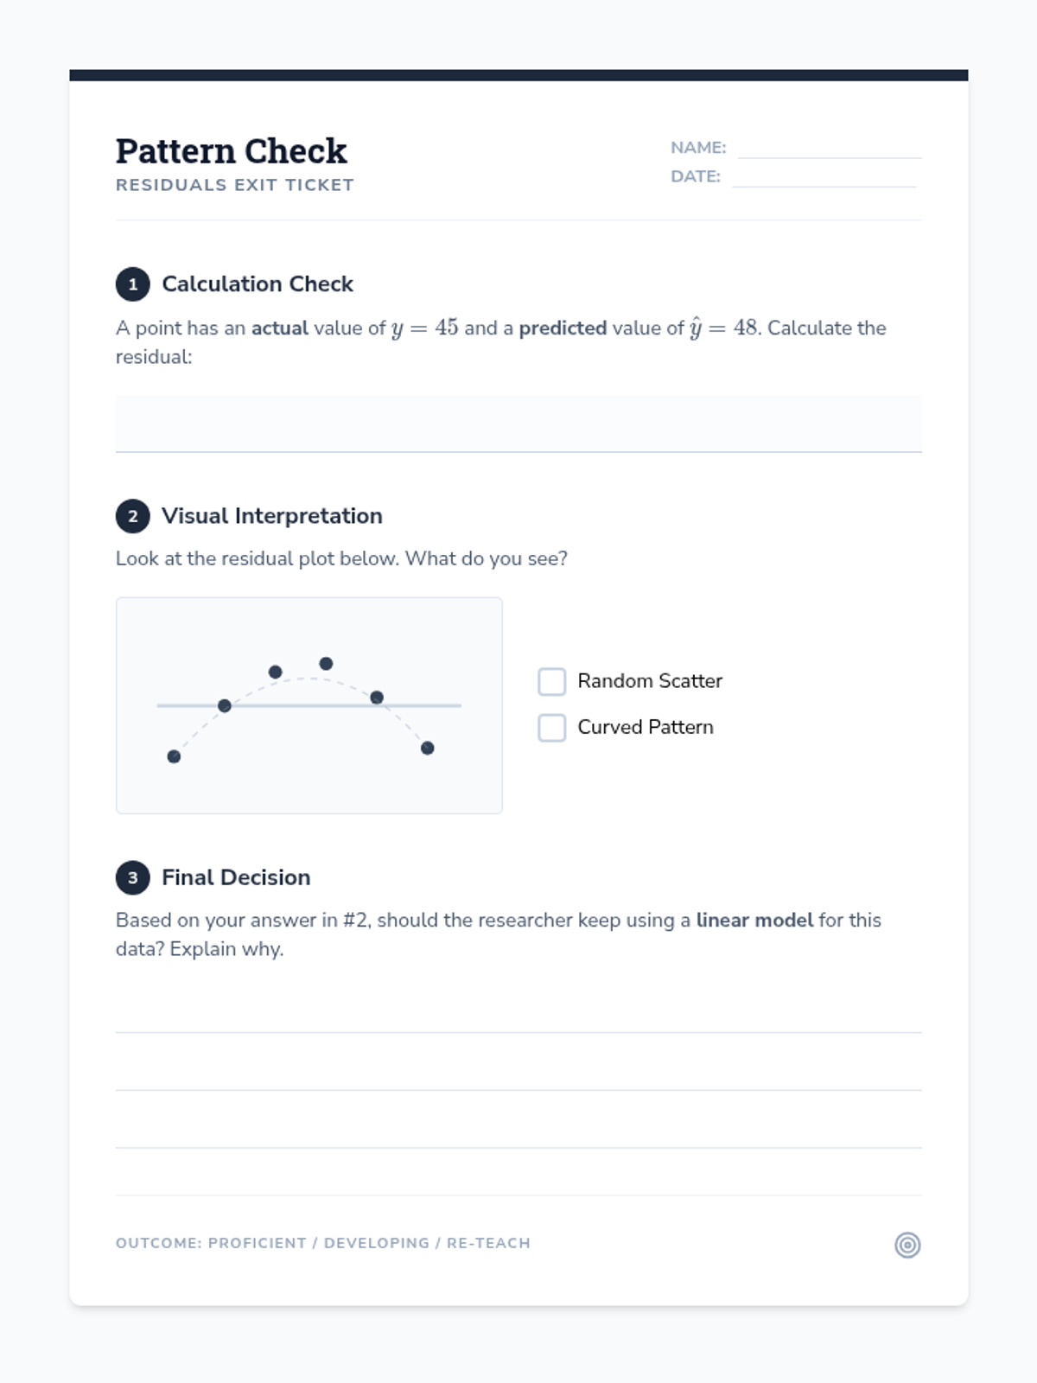
Task: Click the residual plot's highest data point
Action: [326, 664]
